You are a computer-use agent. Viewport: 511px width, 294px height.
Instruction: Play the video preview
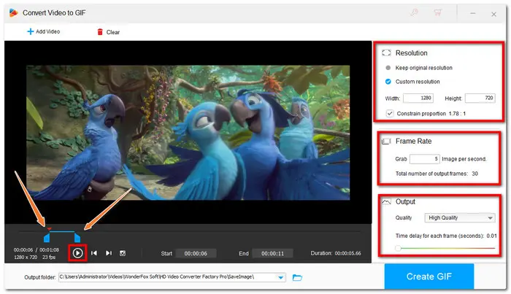[77, 253]
